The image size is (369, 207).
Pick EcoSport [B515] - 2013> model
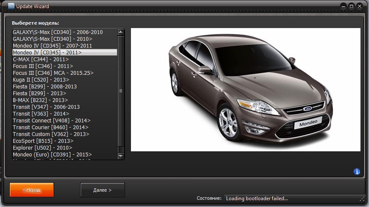click(x=43, y=141)
